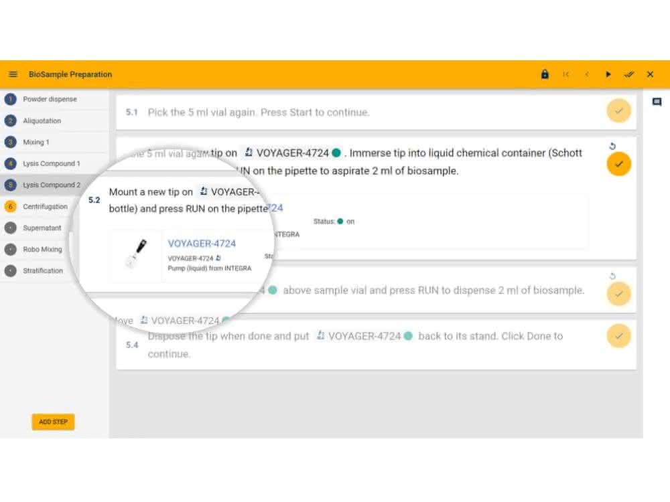The width and height of the screenshot is (670, 502).
Task: Open the comments icon on right
Action: point(657,102)
